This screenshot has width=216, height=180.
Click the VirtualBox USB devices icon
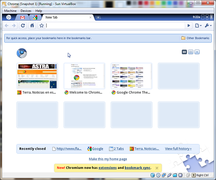(x=169, y=175)
